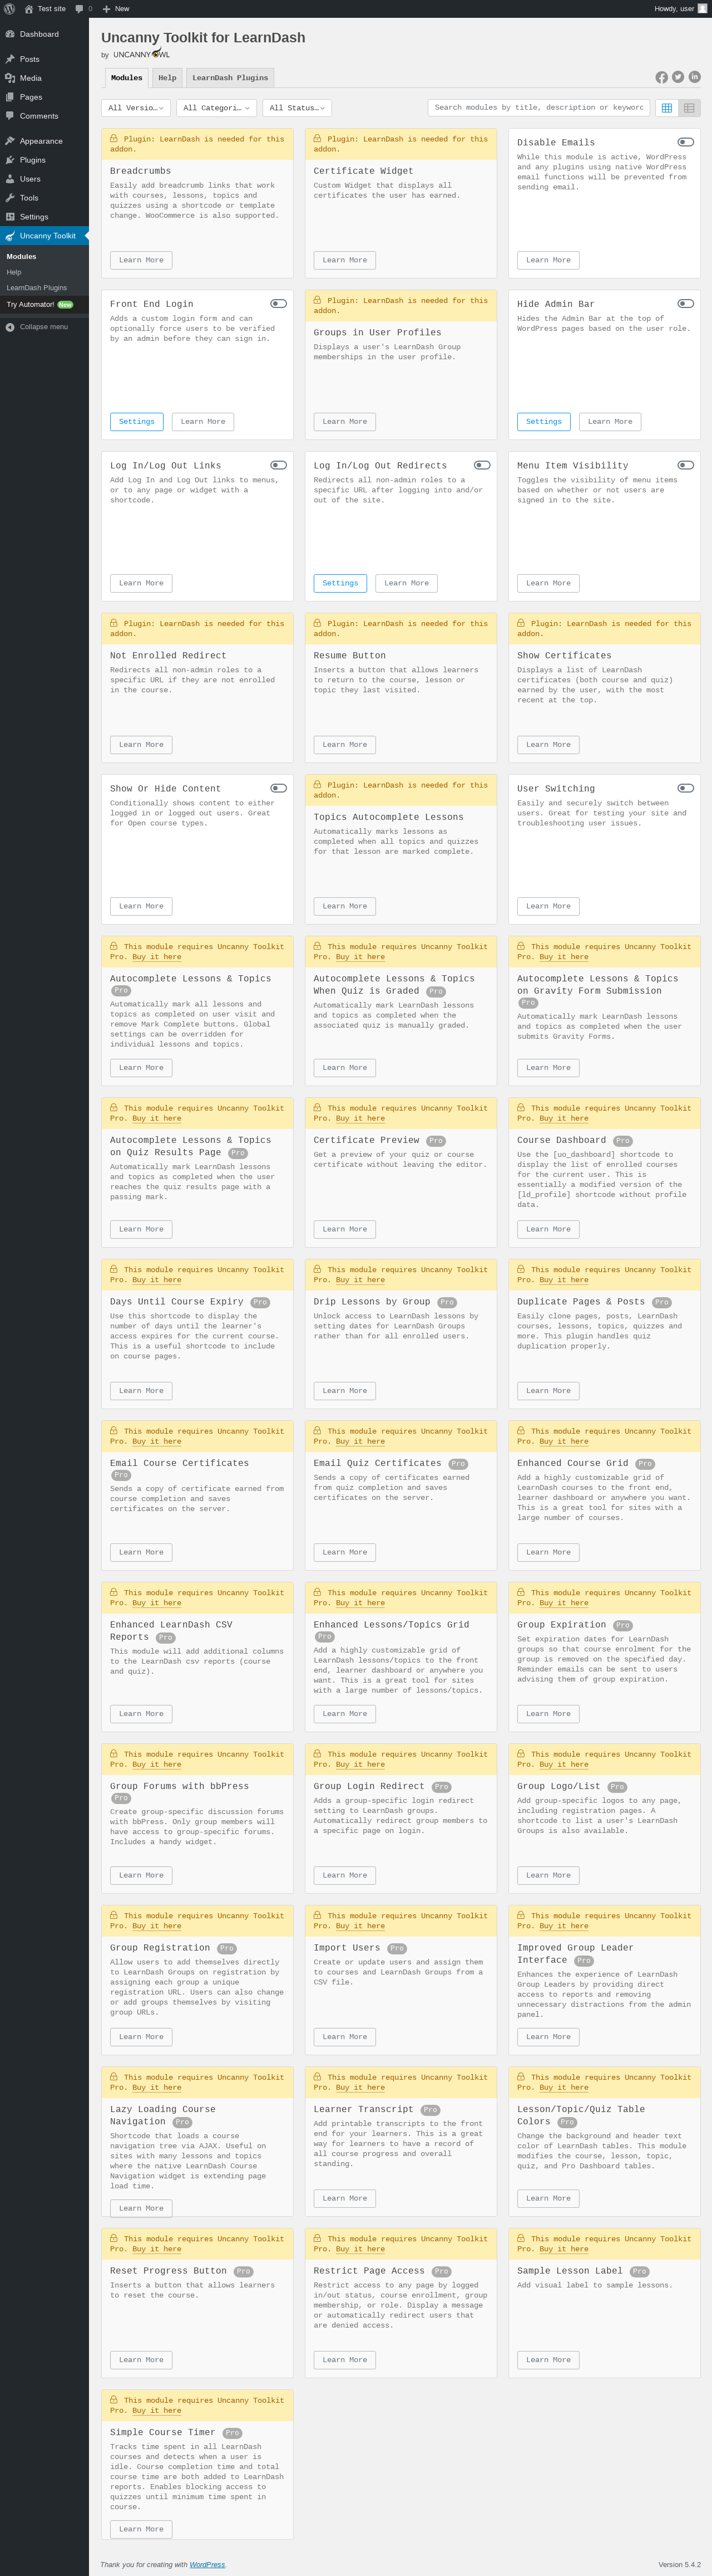Click the search modules input field
Screen dimensions: 712x2576
(538, 108)
